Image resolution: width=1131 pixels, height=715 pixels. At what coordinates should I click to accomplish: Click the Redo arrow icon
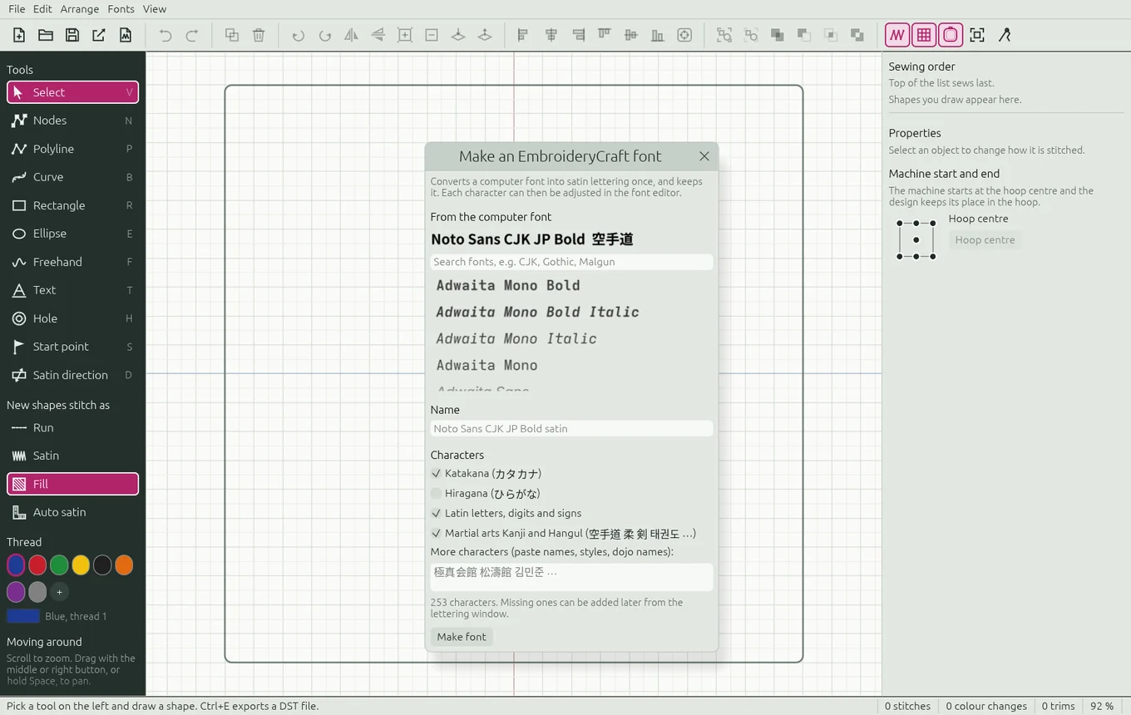point(192,35)
